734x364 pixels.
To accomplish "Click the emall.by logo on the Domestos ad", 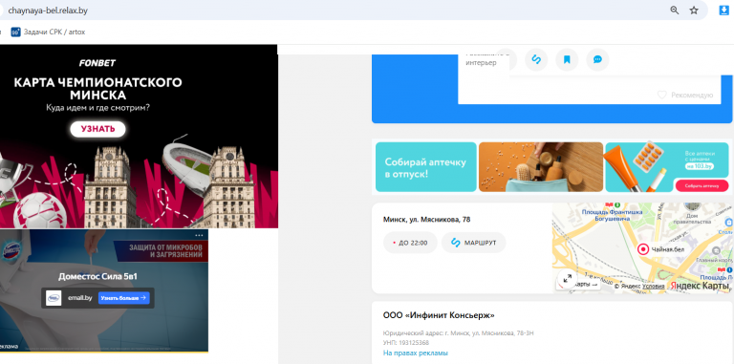I will [x=54, y=298].
